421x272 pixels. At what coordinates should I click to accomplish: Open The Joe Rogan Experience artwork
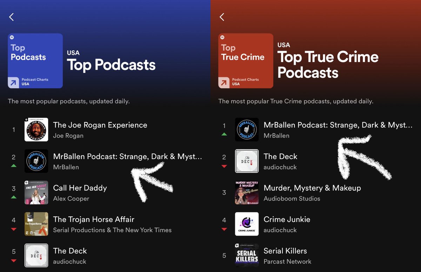click(x=36, y=130)
